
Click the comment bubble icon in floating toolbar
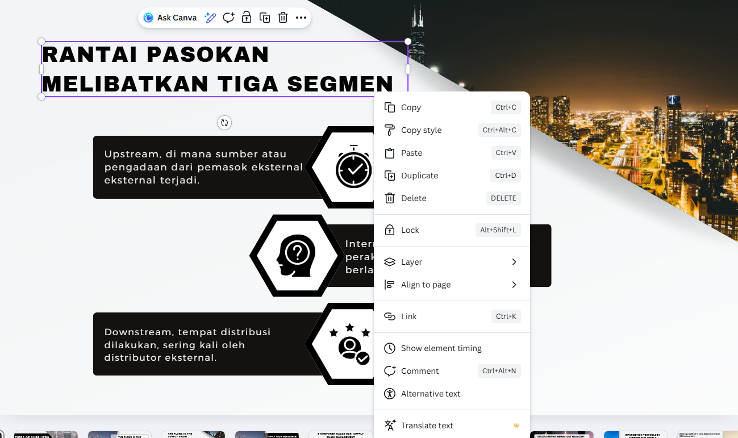(228, 18)
